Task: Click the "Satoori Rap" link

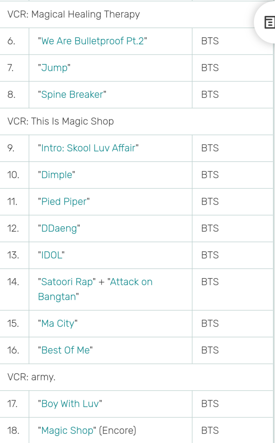Action: click(x=67, y=282)
